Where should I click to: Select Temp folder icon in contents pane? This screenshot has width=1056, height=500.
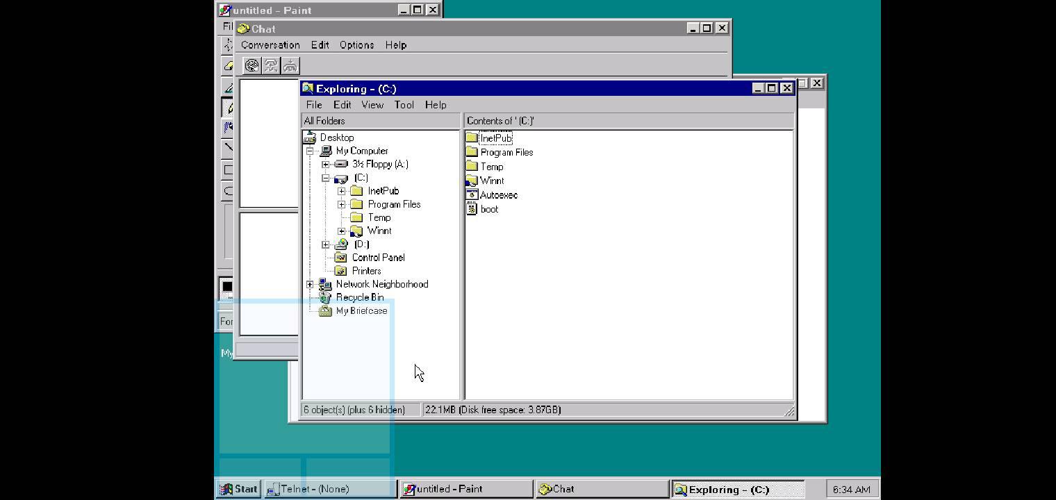(472, 167)
